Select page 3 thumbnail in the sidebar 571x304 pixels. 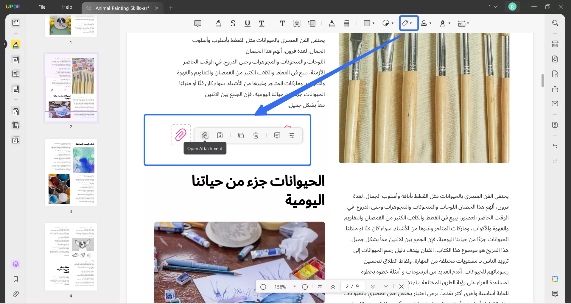click(71, 173)
